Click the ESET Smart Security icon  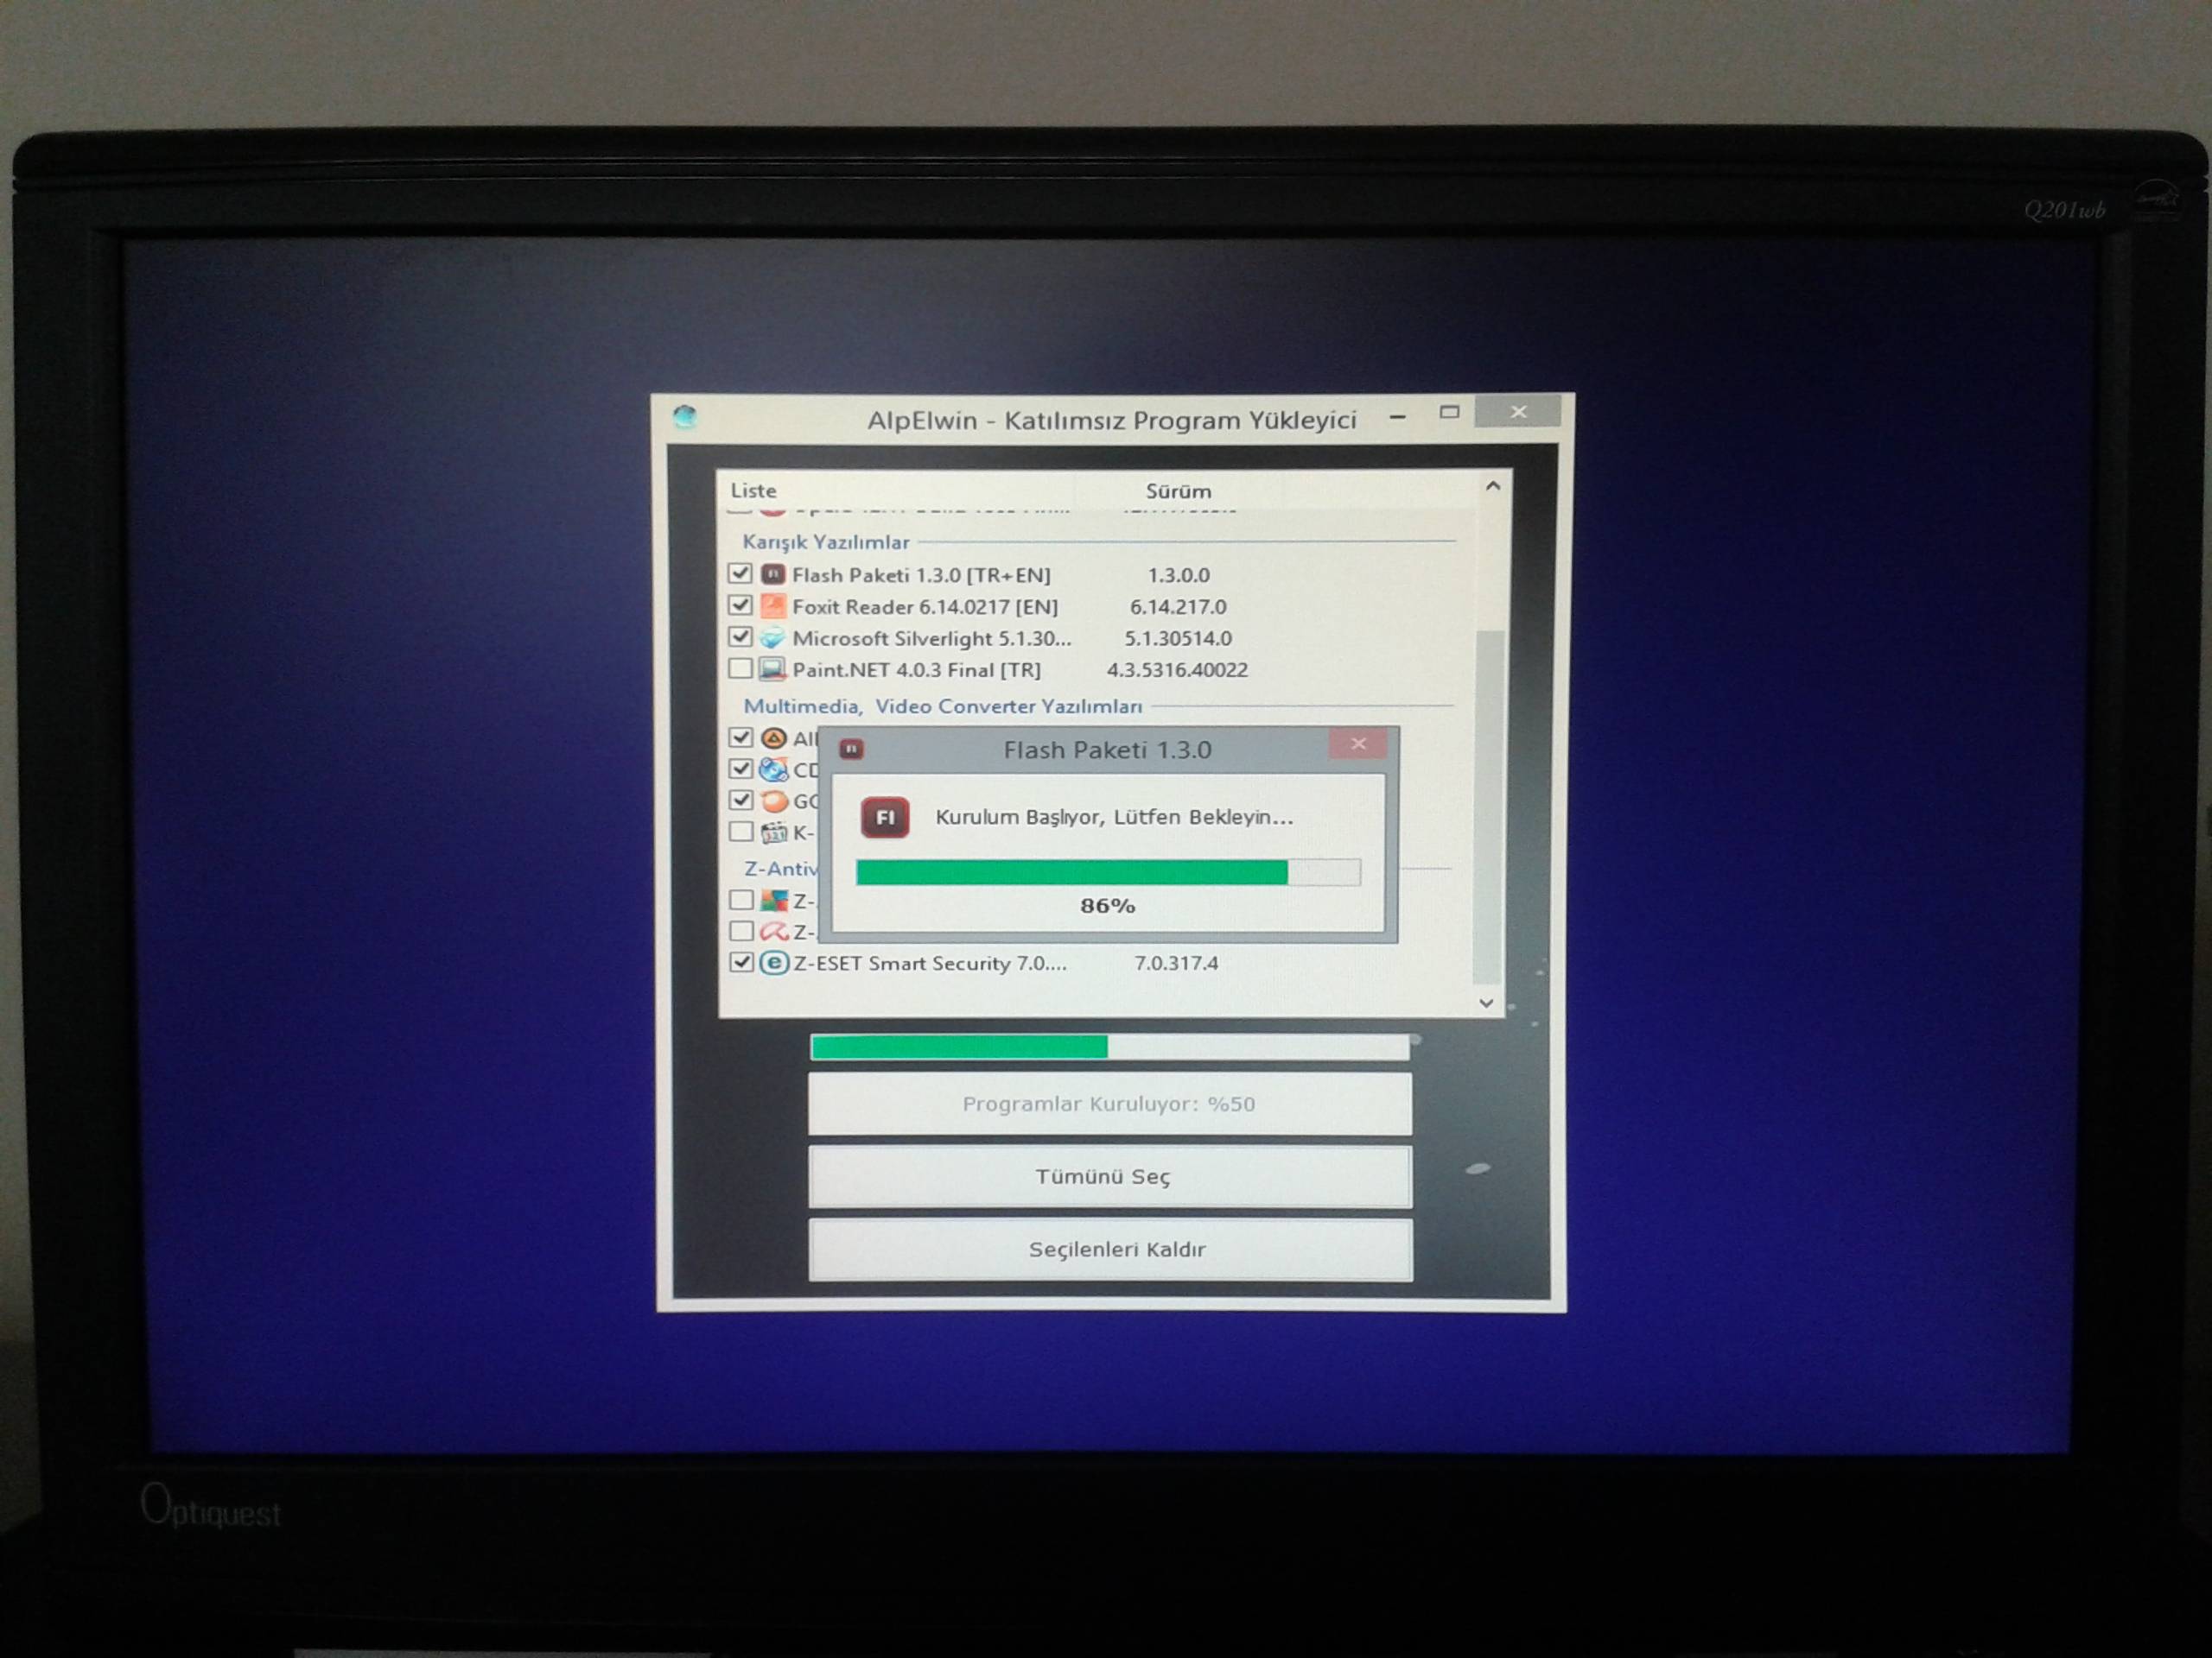[x=773, y=963]
